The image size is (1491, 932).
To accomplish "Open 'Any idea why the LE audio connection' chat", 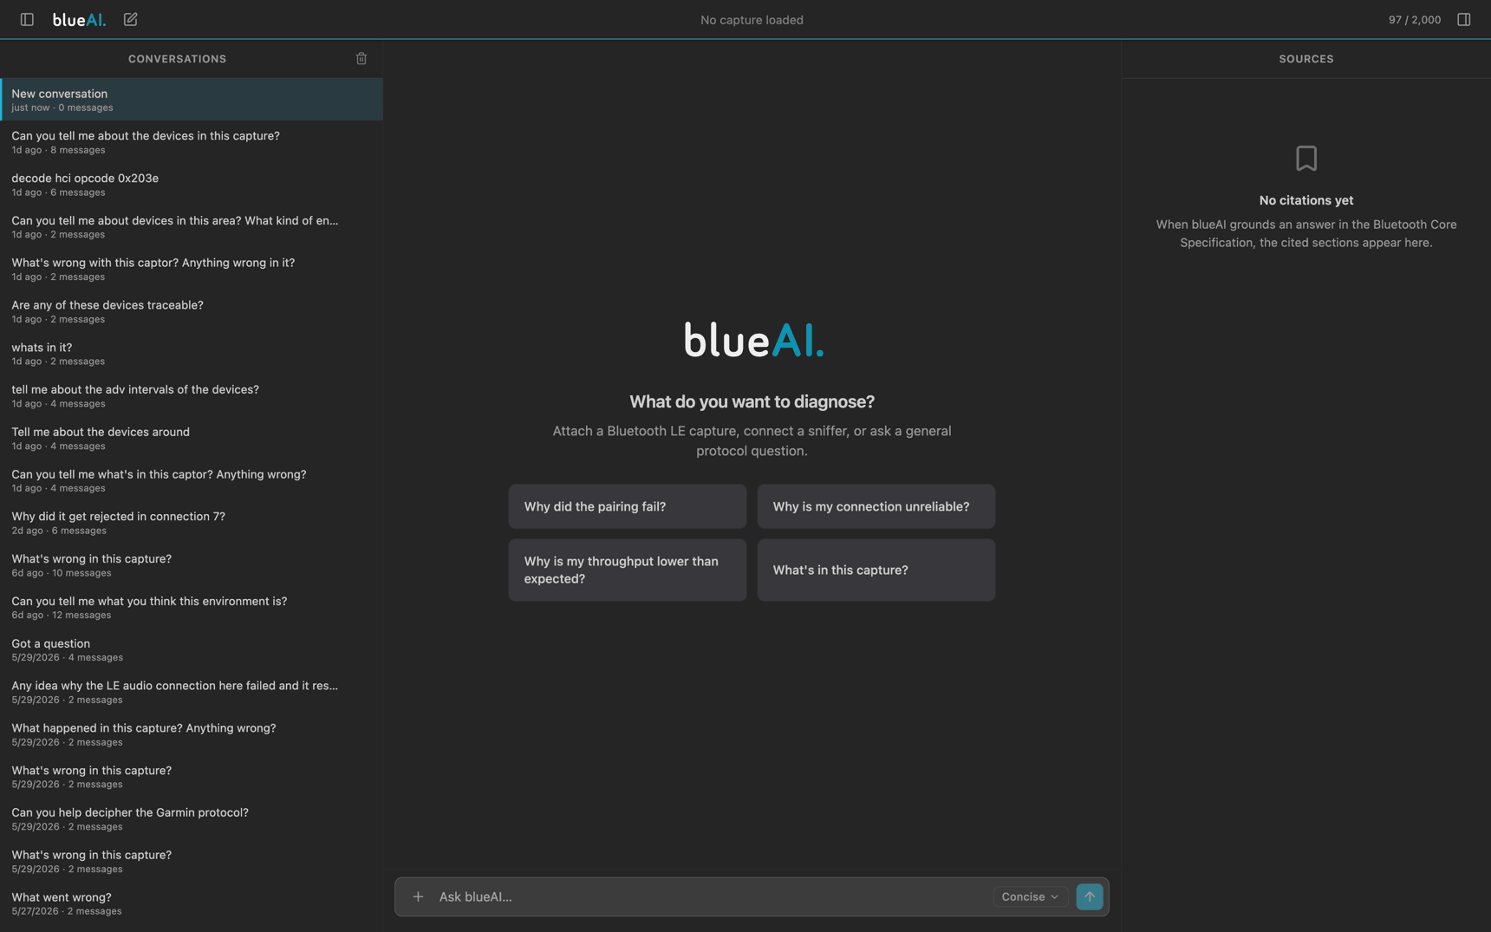I will (192, 692).
